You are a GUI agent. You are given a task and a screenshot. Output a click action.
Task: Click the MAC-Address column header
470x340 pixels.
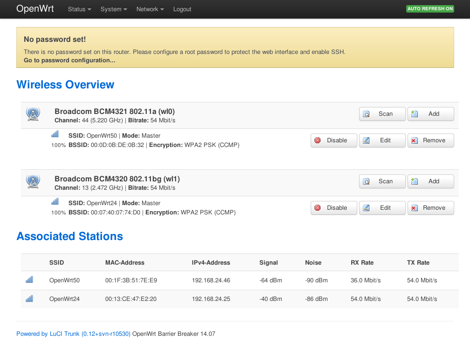125,262
